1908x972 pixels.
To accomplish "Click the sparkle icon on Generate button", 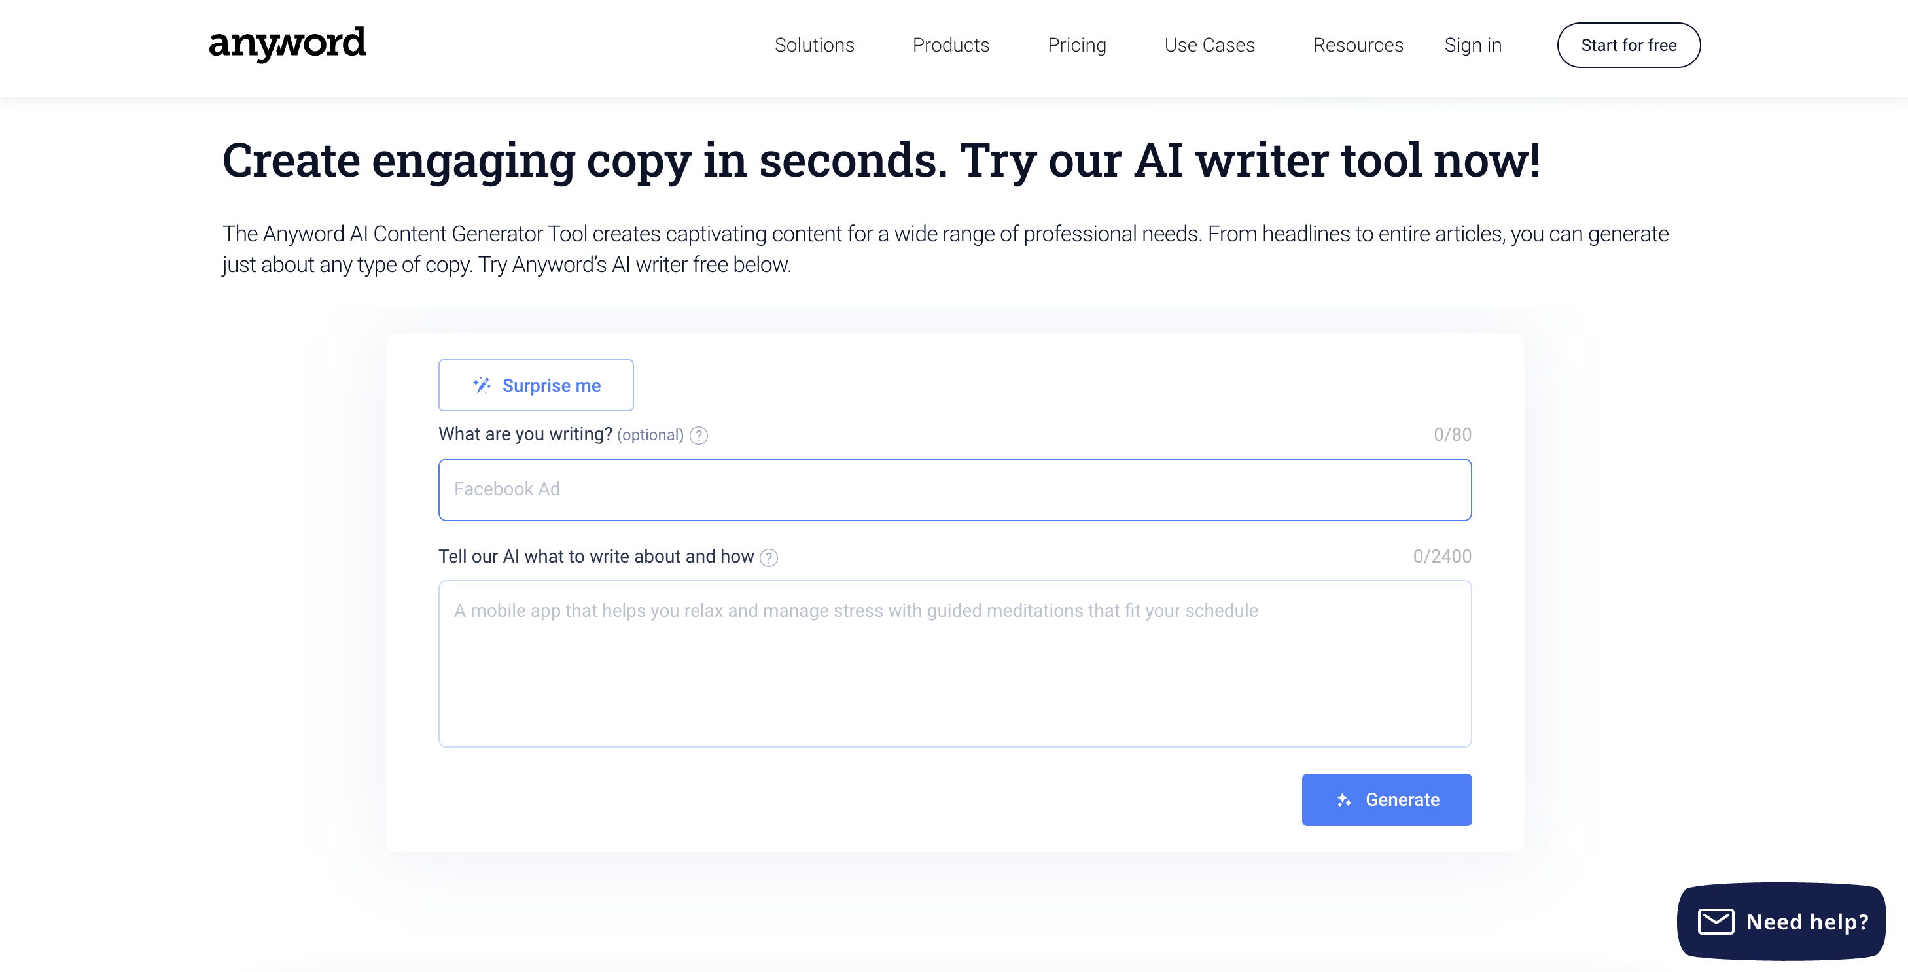I will 1345,799.
